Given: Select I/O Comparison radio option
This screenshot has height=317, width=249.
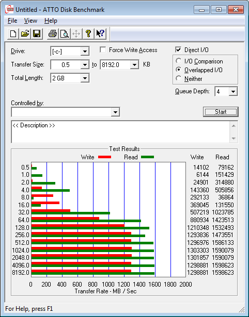Looking at the screenshot, I should [179, 61].
